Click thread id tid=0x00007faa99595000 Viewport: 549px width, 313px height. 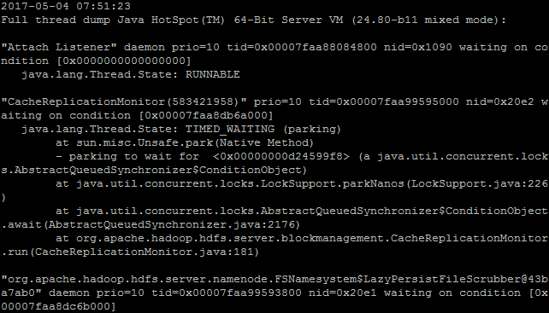384,101
